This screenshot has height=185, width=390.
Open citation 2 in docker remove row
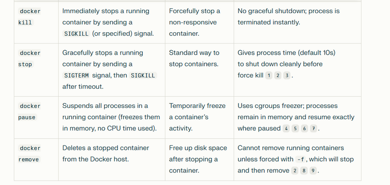pyautogui.click(x=295, y=171)
